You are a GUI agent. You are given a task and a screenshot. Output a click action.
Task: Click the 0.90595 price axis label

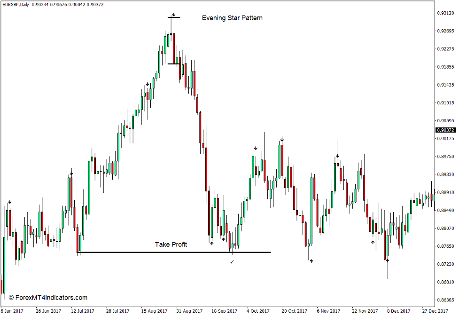(445, 120)
